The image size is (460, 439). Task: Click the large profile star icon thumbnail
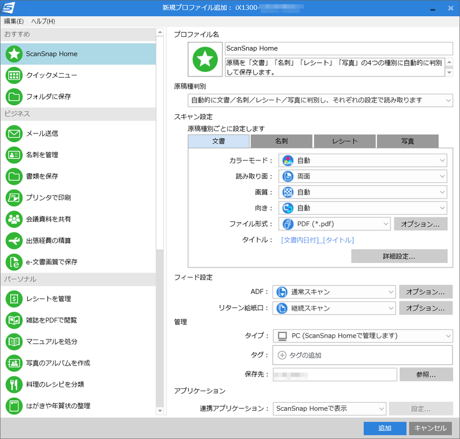205,59
